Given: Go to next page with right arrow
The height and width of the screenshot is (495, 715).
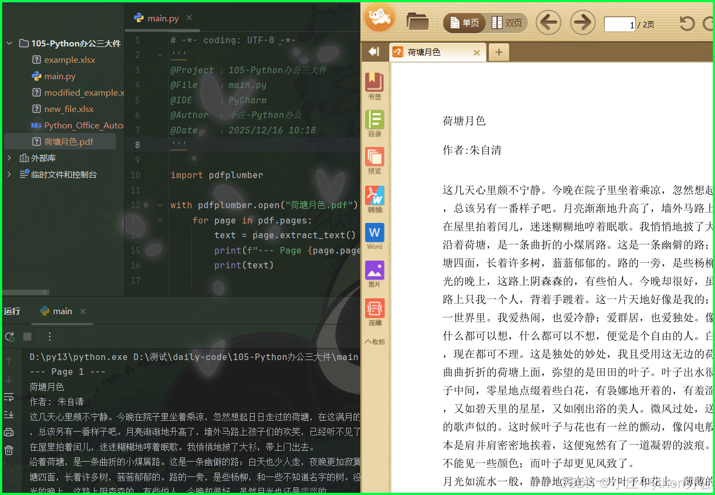Looking at the screenshot, I should pos(583,23).
